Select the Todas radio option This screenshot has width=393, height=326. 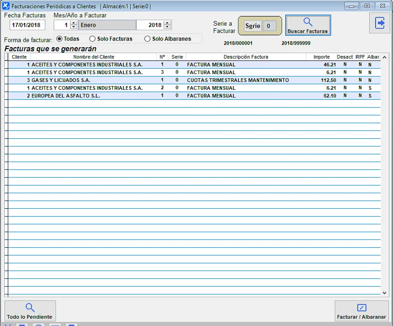pos(59,39)
